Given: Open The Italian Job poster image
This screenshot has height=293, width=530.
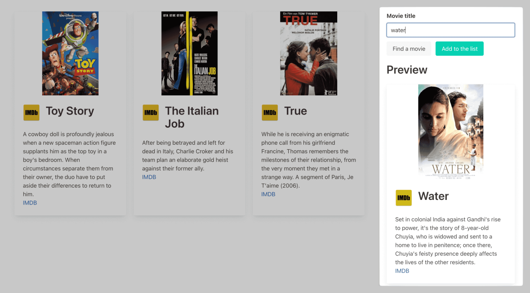Looking at the screenshot, I should point(189,53).
